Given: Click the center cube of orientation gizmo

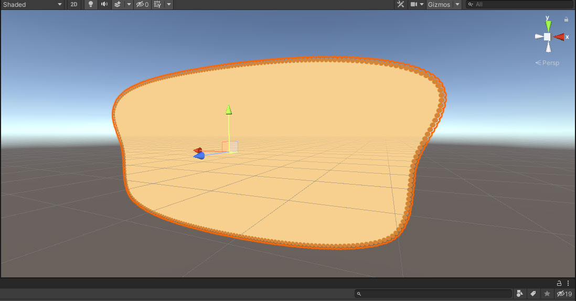Looking at the screenshot, I should 547,37.
